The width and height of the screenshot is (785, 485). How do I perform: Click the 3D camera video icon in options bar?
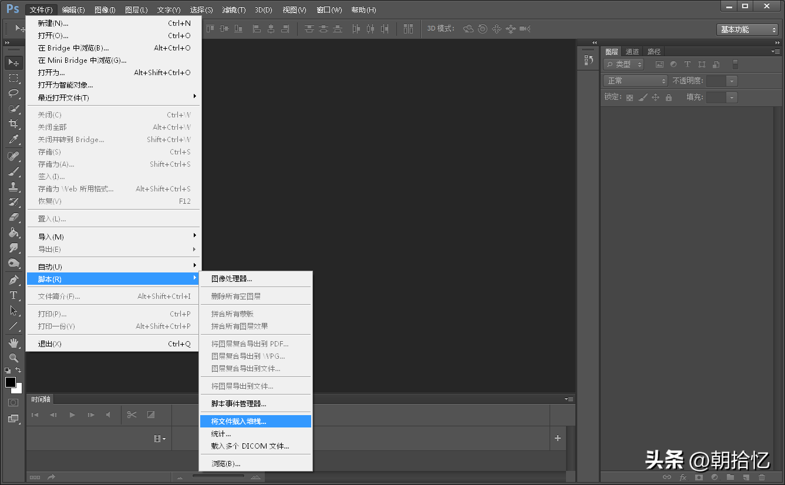(x=525, y=29)
